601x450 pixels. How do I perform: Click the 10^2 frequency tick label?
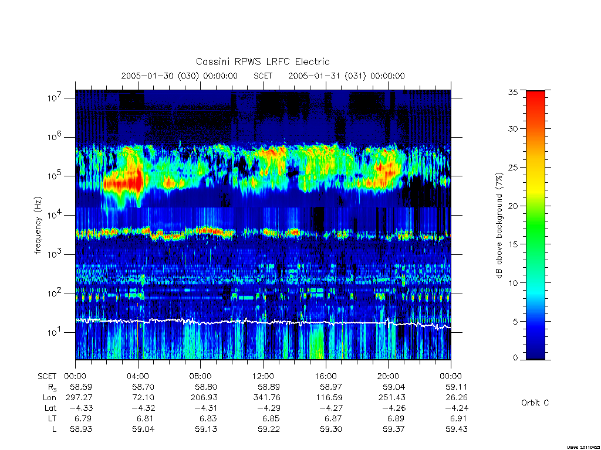[x=55, y=294]
